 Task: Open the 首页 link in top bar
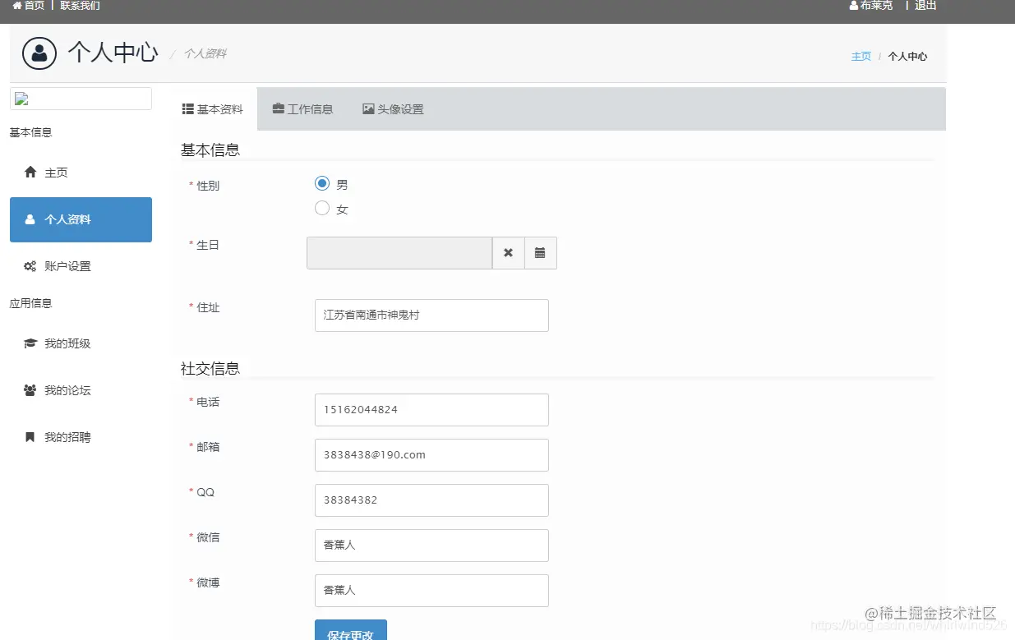(35, 6)
